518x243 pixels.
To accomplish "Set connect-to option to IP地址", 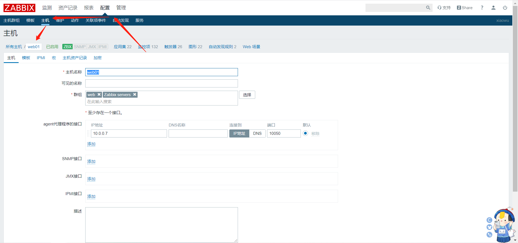I will (x=239, y=133).
